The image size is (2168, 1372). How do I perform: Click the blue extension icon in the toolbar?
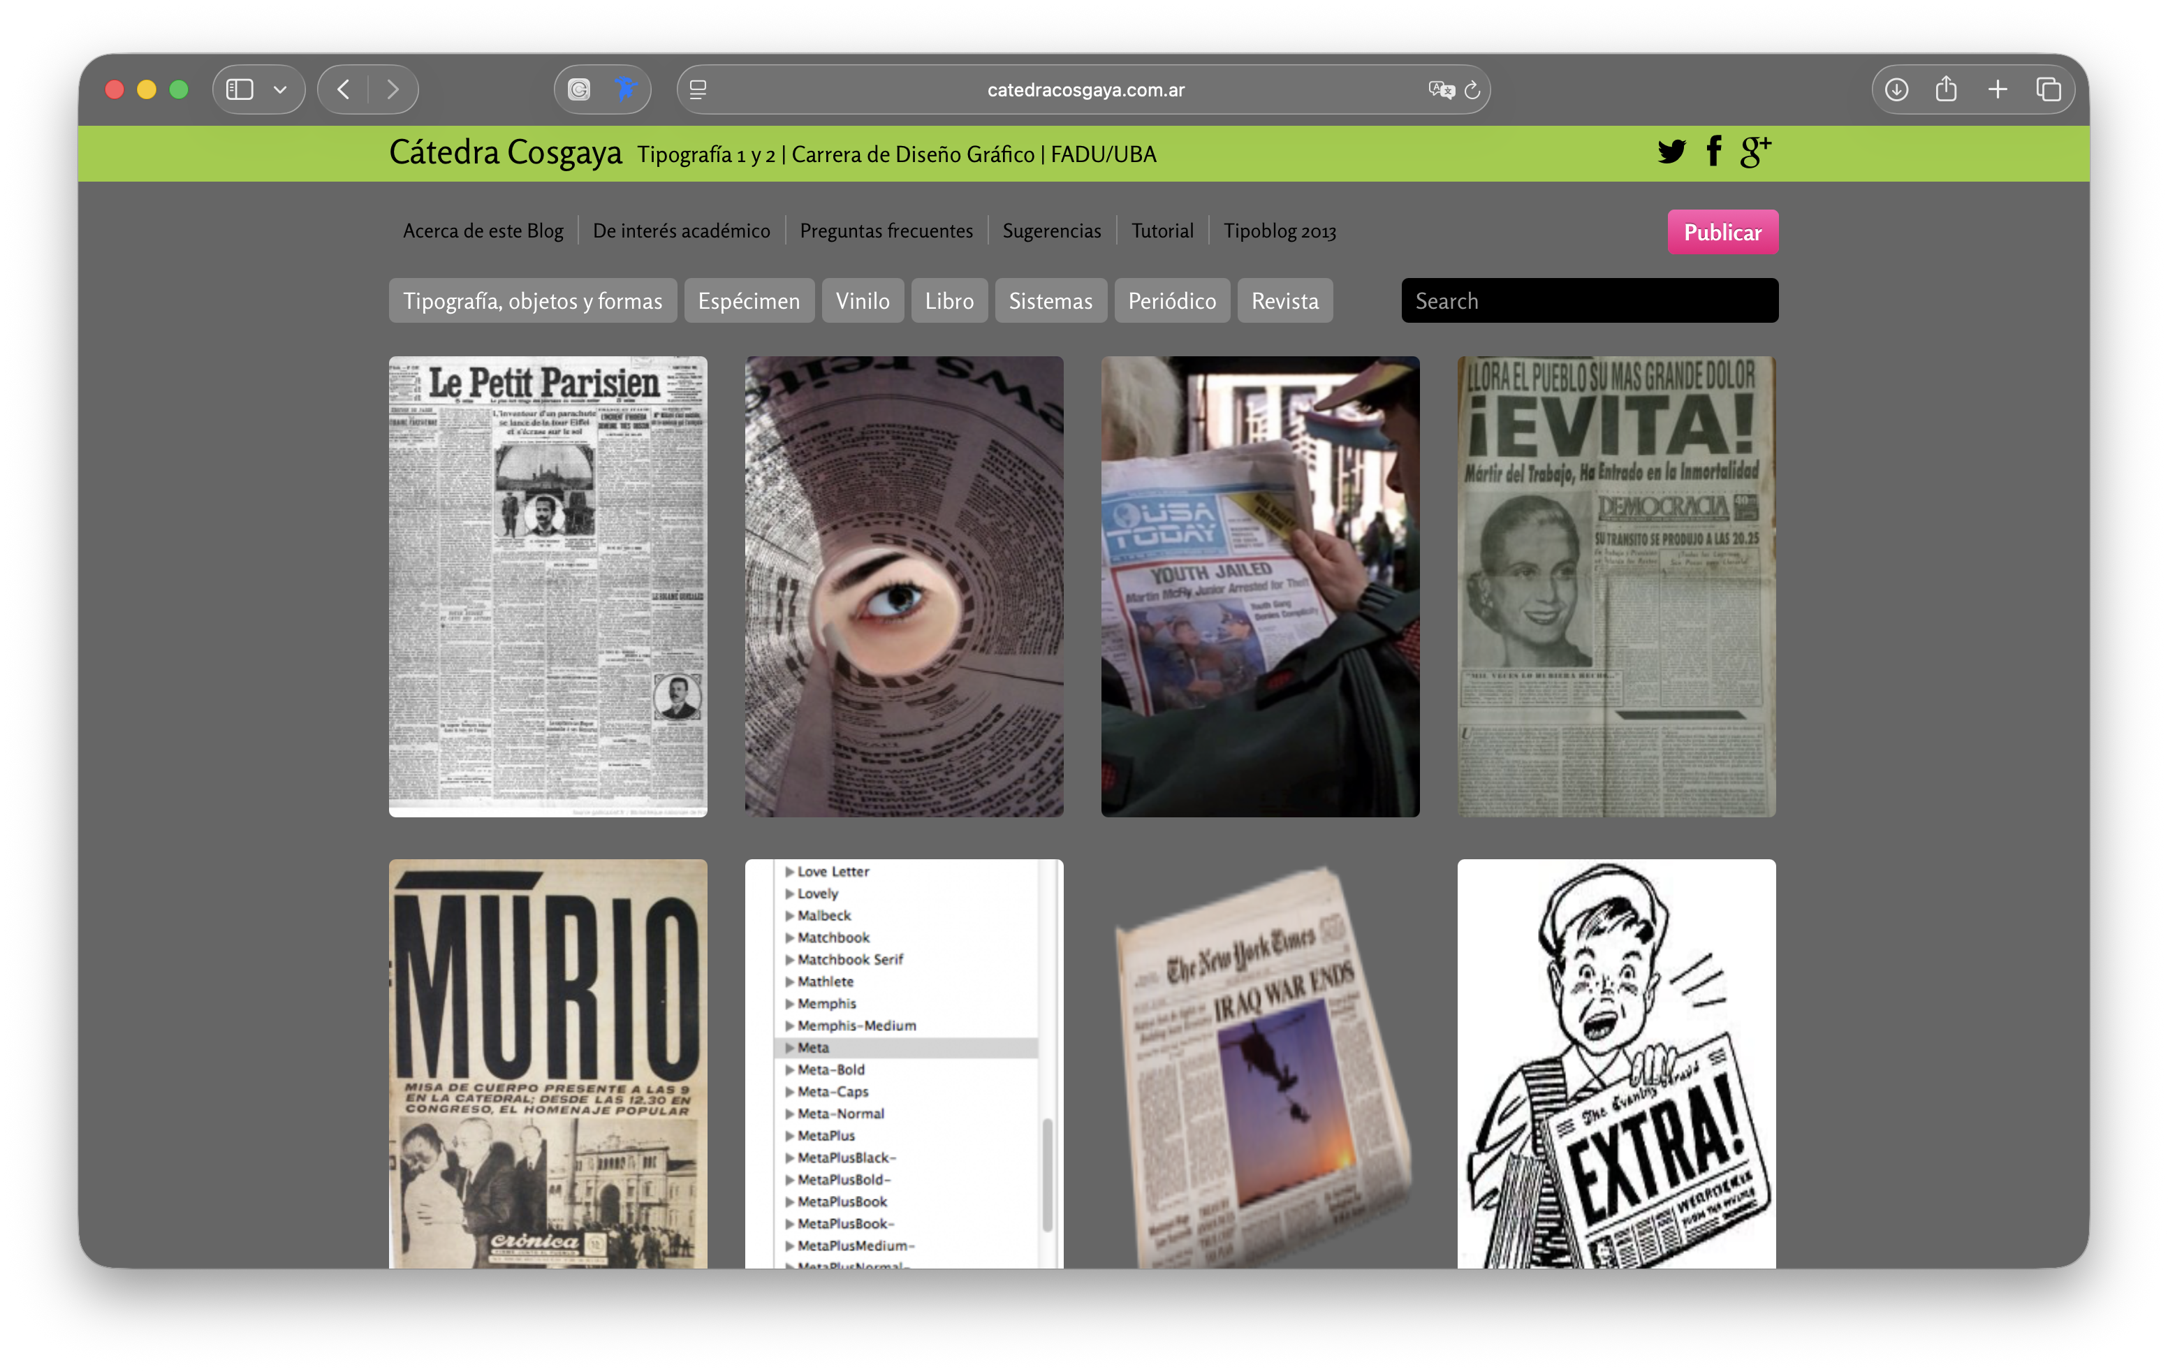point(625,89)
